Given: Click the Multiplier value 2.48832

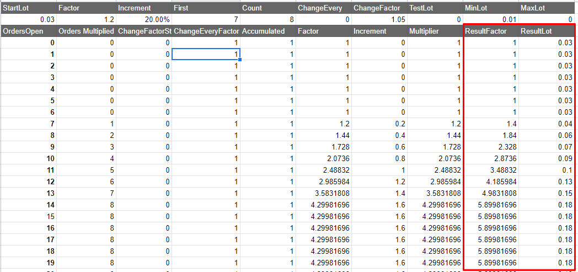Looking at the screenshot, I should pyautogui.click(x=435, y=170).
